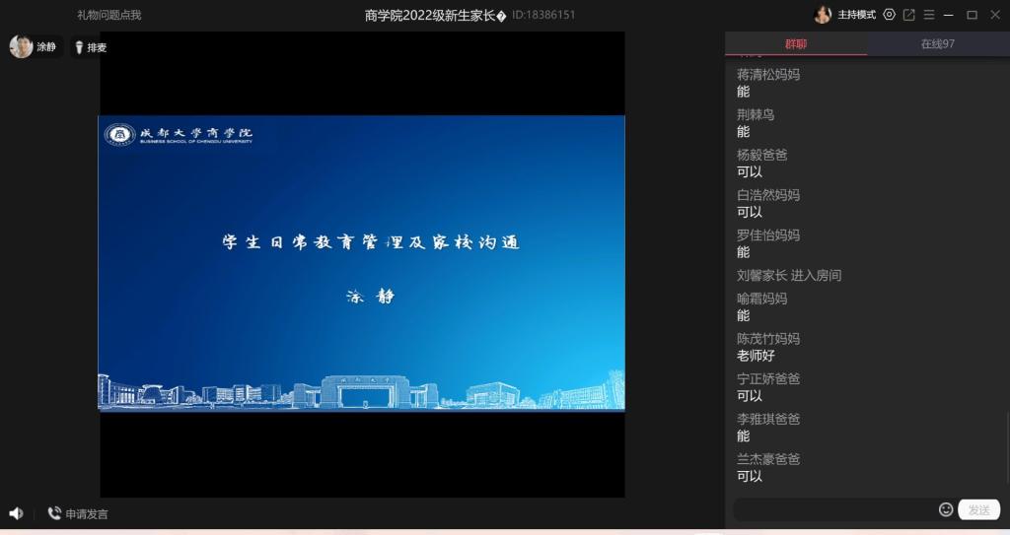Click the host avatar beside 主持模式
Viewport: 1010px width, 535px height.
coord(823,14)
